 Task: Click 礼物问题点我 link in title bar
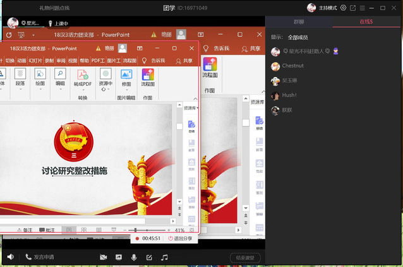(54, 8)
